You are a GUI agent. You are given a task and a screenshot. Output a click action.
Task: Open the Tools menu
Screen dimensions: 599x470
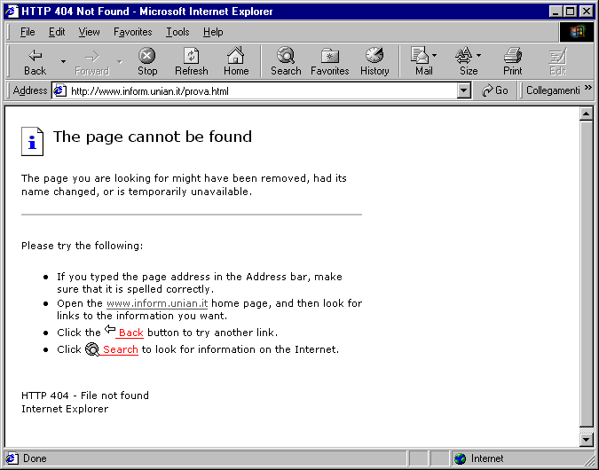coord(177,32)
